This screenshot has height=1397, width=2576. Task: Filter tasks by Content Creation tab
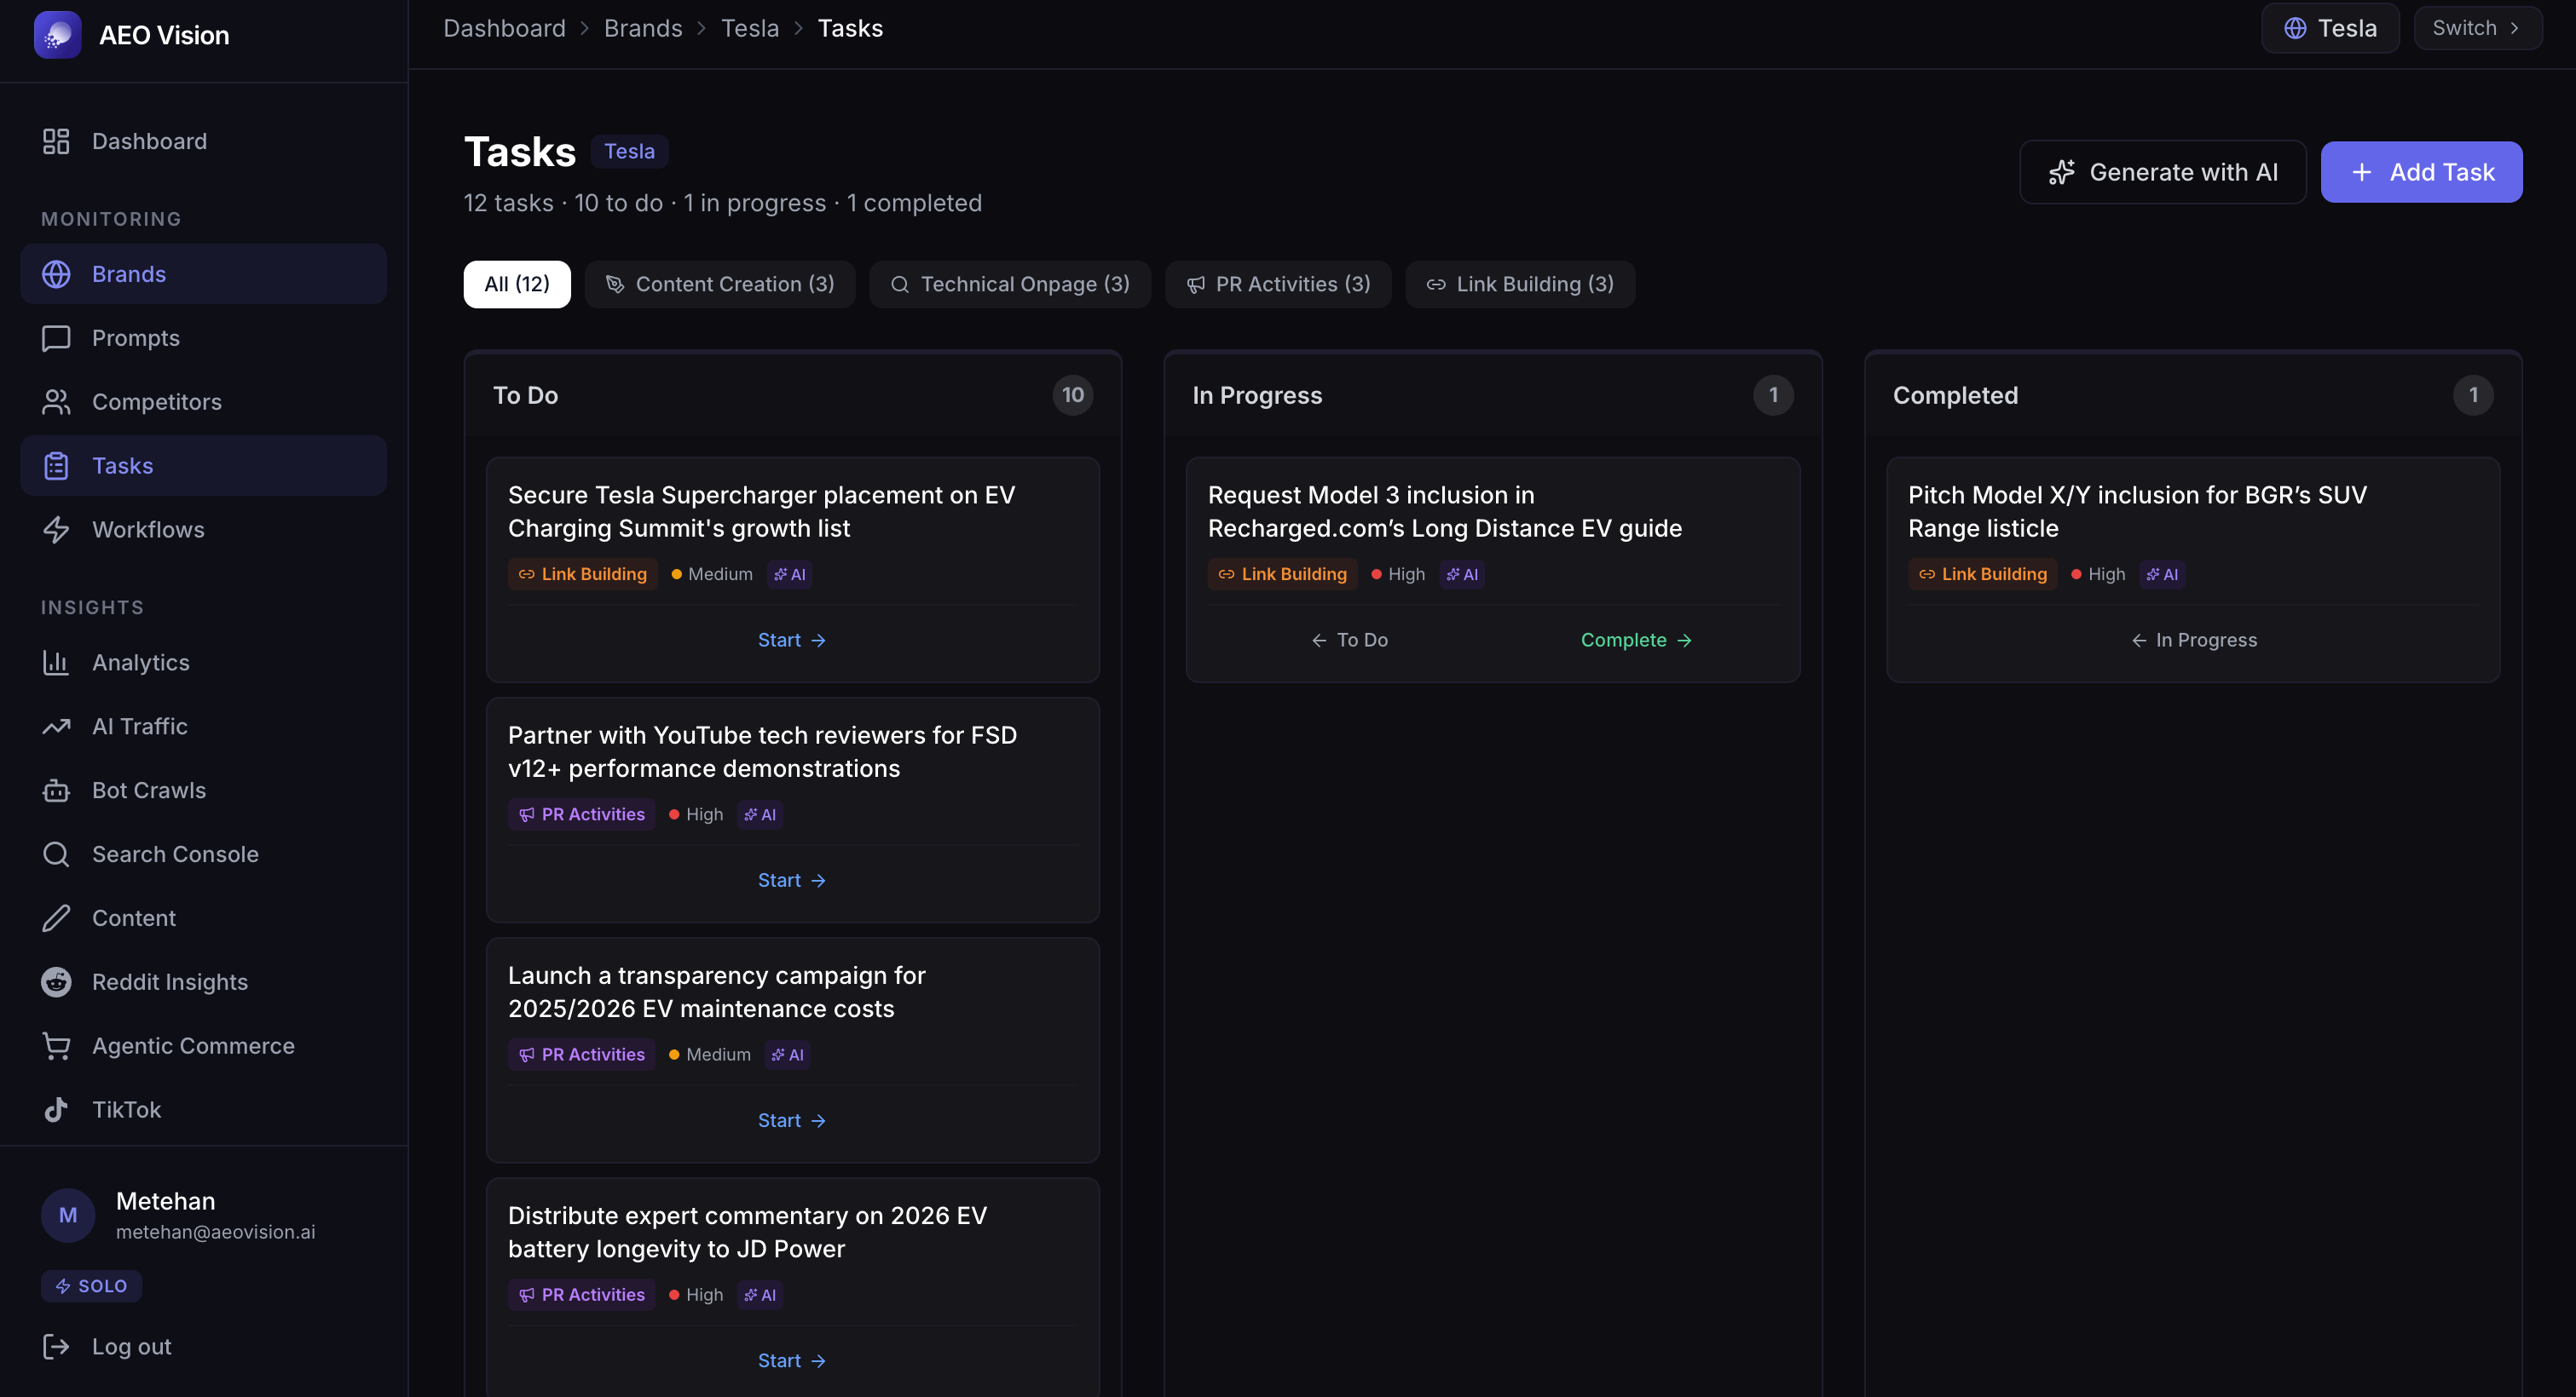point(719,285)
